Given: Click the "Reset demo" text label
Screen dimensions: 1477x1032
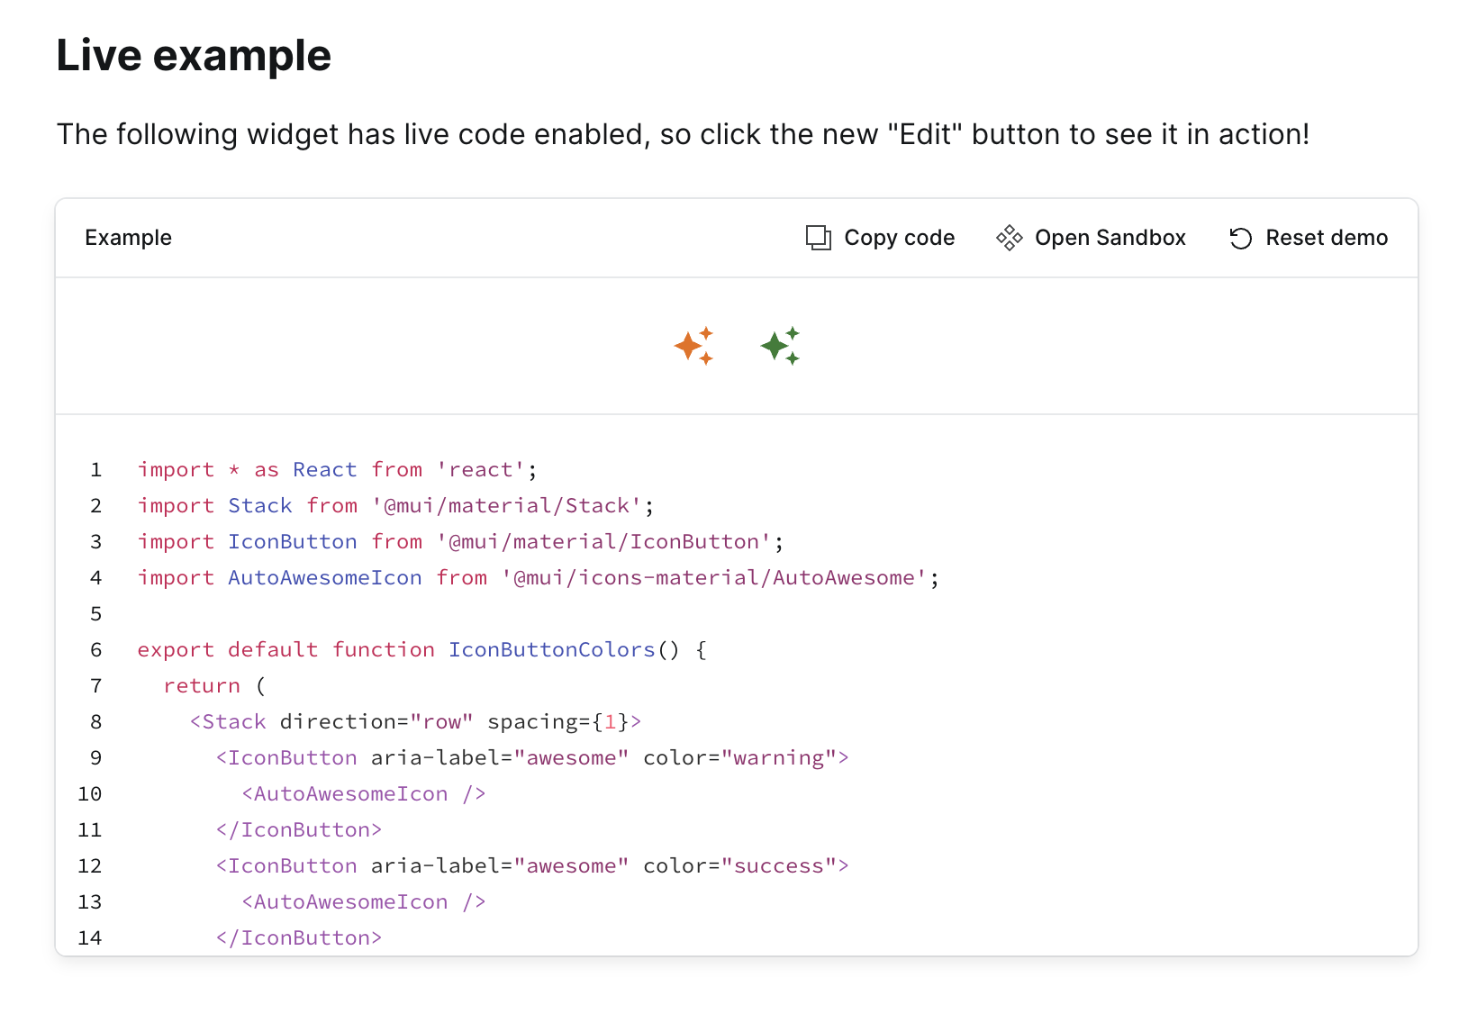Looking at the screenshot, I should pos(1326,238).
